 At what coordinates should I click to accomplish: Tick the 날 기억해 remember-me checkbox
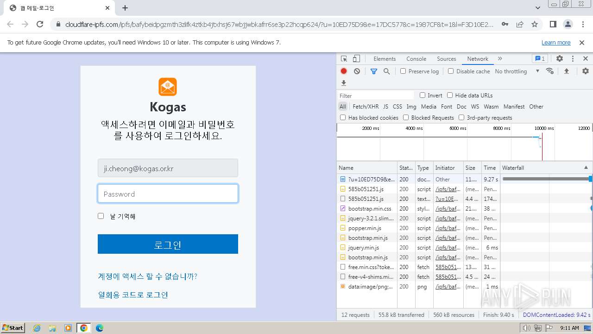point(101,216)
